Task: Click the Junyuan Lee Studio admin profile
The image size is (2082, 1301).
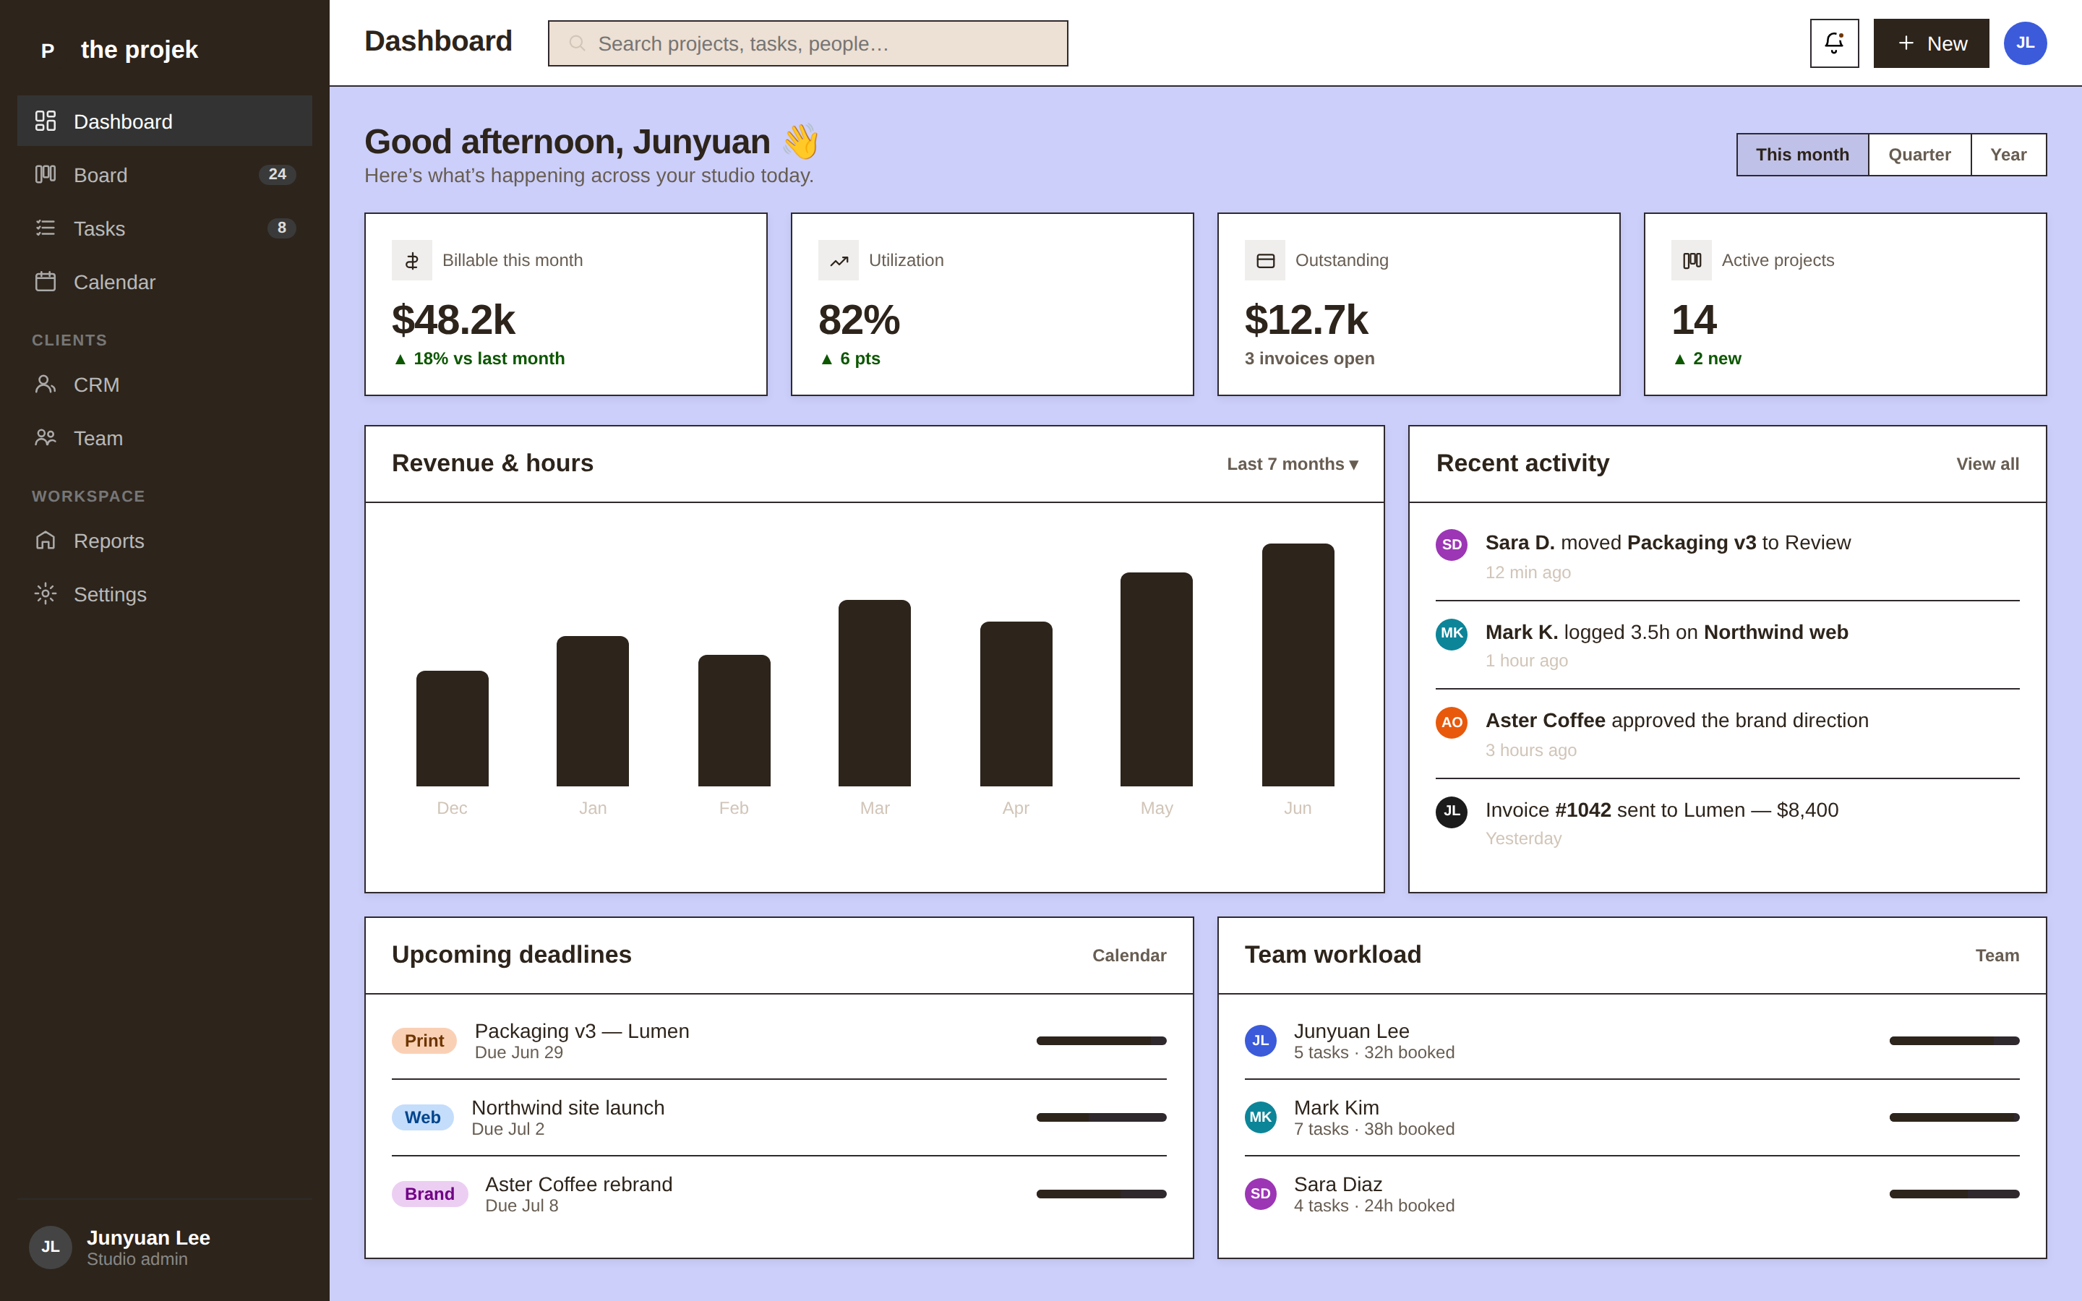Action: pyautogui.click(x=164, y=1248)
